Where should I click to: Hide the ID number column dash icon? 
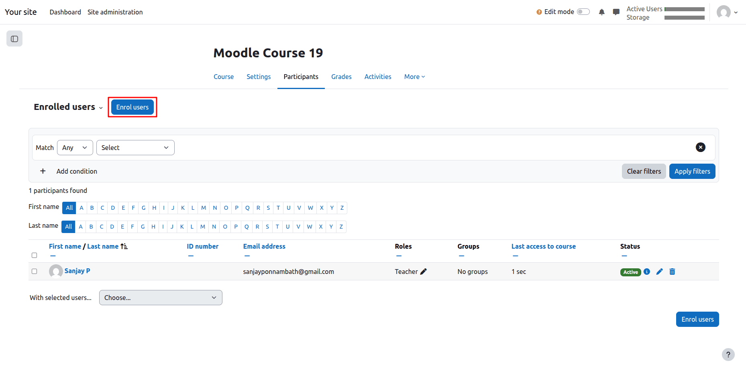point(191,256)
